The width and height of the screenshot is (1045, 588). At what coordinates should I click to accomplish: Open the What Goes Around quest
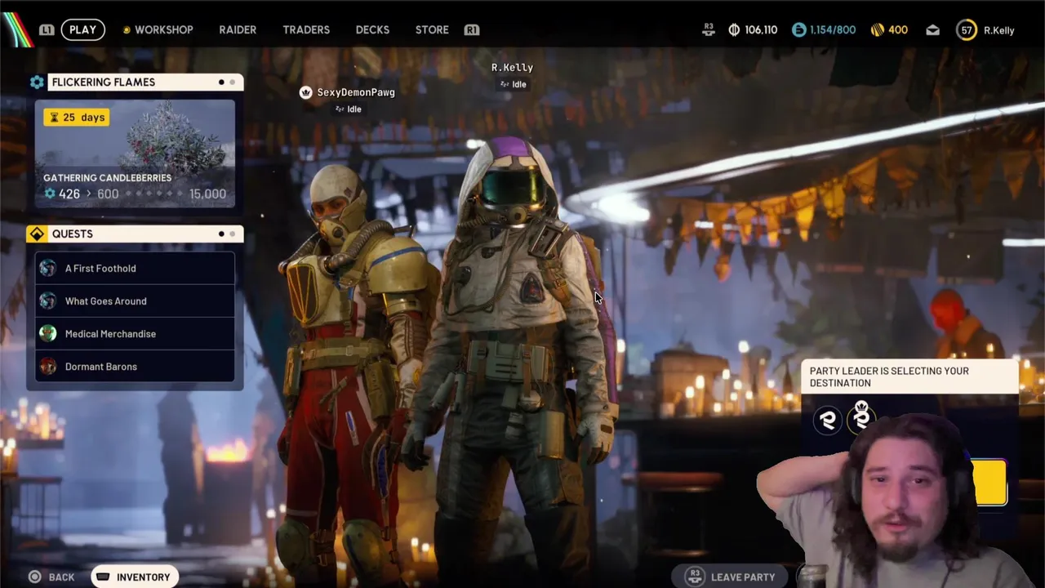pyautogui.click(x=135, y=301)
